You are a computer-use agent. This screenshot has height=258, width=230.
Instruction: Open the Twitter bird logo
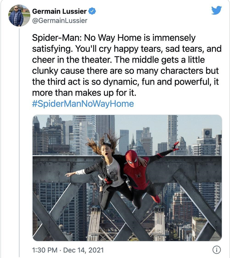(217, 10)
